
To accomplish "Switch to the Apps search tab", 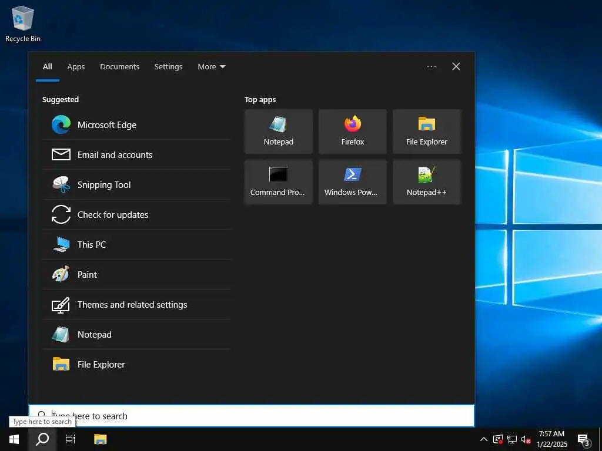I will point(76,67).
